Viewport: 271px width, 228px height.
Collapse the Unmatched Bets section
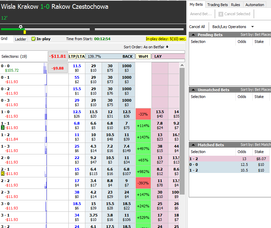(x=193, y=90)
